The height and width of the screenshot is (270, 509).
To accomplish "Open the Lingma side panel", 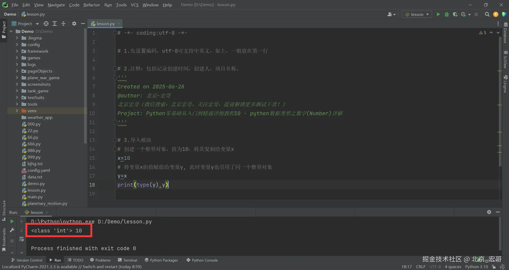I will pyautogui.click(x=506, y=84).
